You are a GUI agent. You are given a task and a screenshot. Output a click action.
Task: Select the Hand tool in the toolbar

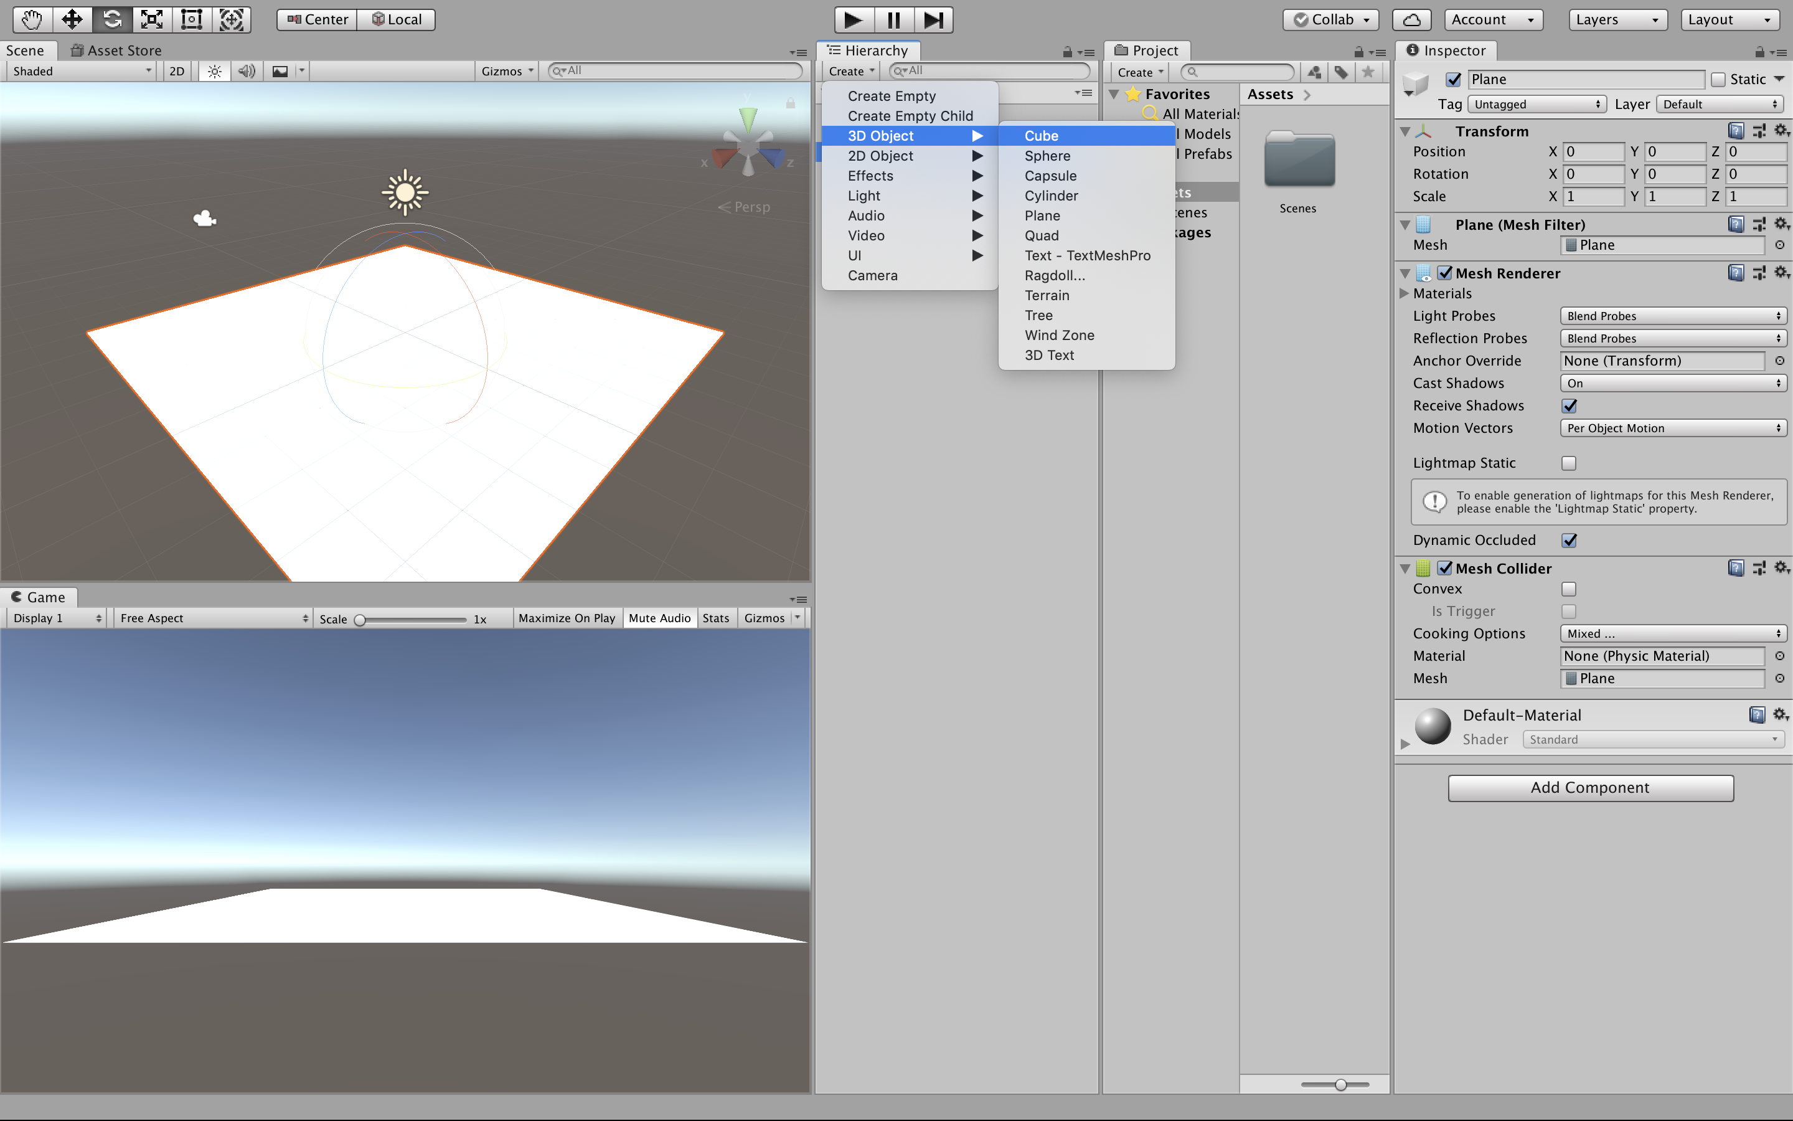point(31,19)
